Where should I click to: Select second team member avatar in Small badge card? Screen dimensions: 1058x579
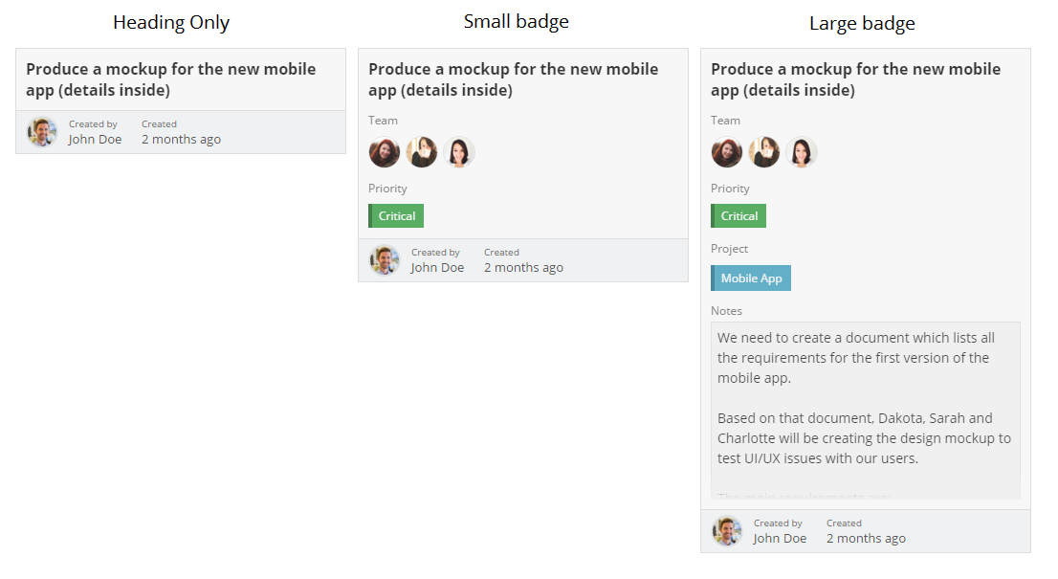422,152
